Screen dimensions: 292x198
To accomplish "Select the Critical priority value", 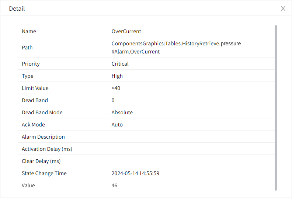I will (120, 64).
